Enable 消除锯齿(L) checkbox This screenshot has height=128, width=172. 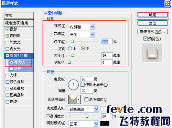pyautogui.click(x=86, y=99)
